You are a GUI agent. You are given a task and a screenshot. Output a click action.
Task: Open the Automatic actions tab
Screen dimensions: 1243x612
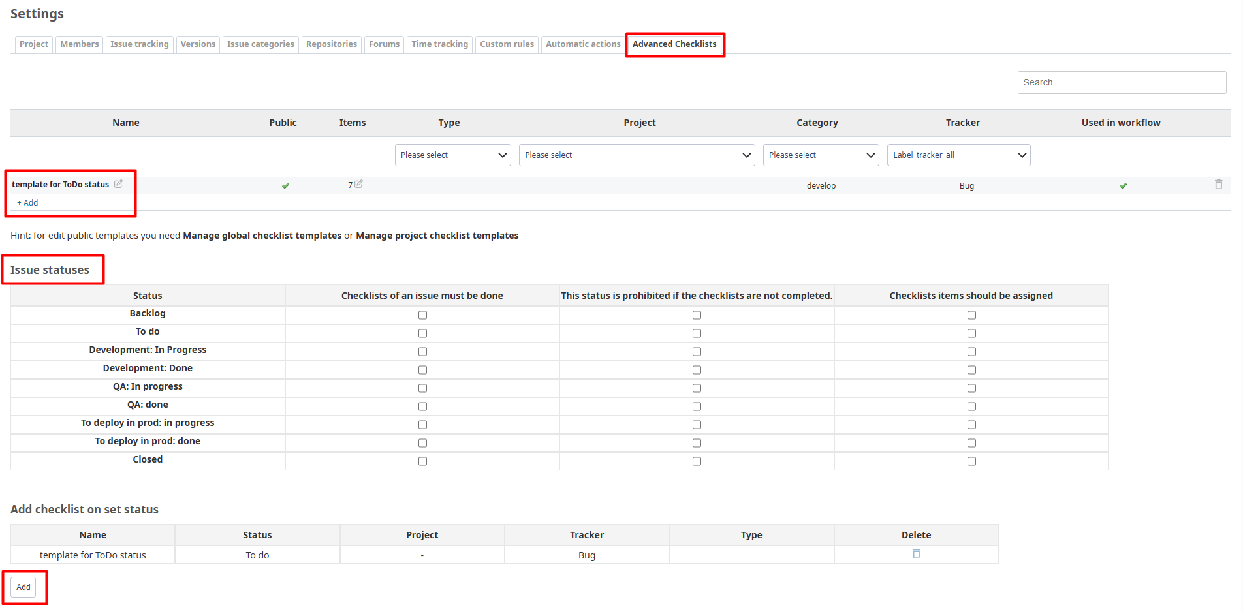582,44
